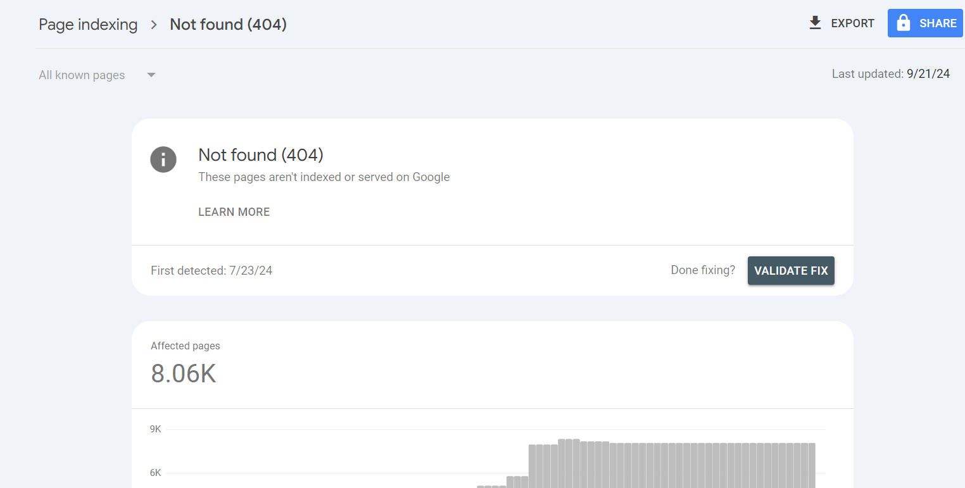Click the 9K axis label on chart
965x488 pixels.
point(156,429)
